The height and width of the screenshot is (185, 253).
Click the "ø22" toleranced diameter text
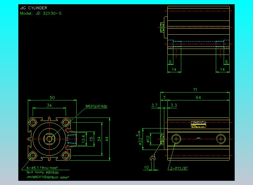click(139, 138)
